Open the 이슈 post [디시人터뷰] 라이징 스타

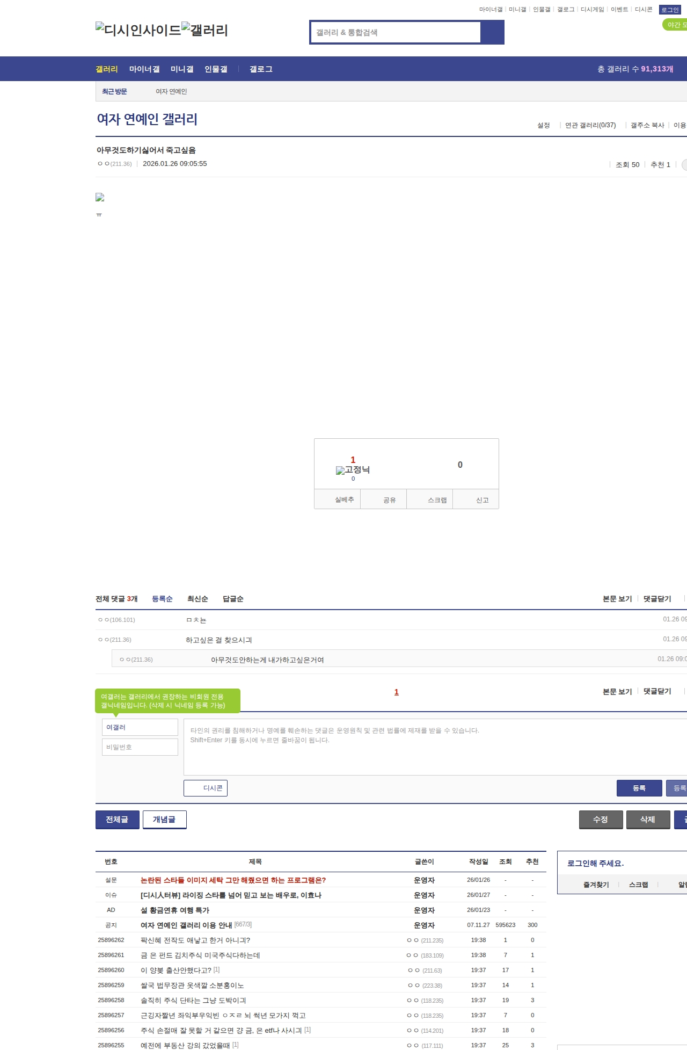coord(231,895)
